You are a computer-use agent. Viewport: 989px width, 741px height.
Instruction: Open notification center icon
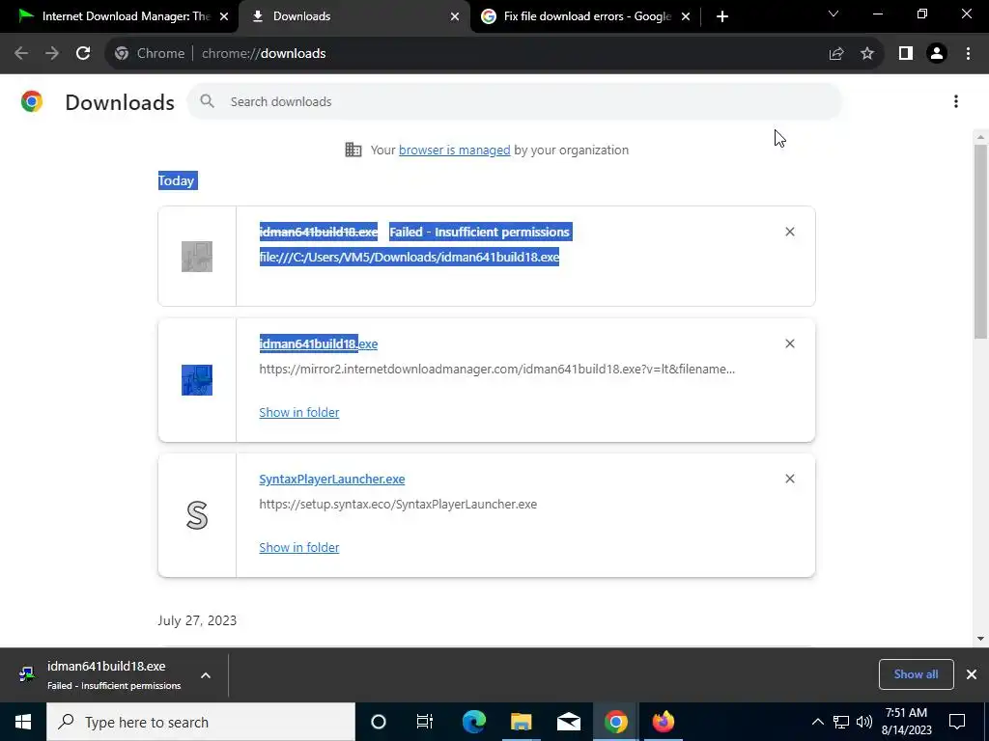click(957, 722)
